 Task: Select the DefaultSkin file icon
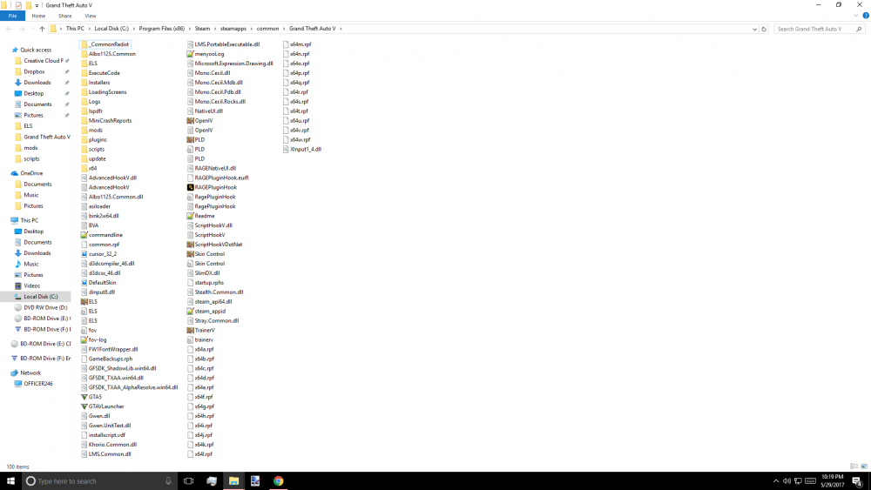(84, 283)
